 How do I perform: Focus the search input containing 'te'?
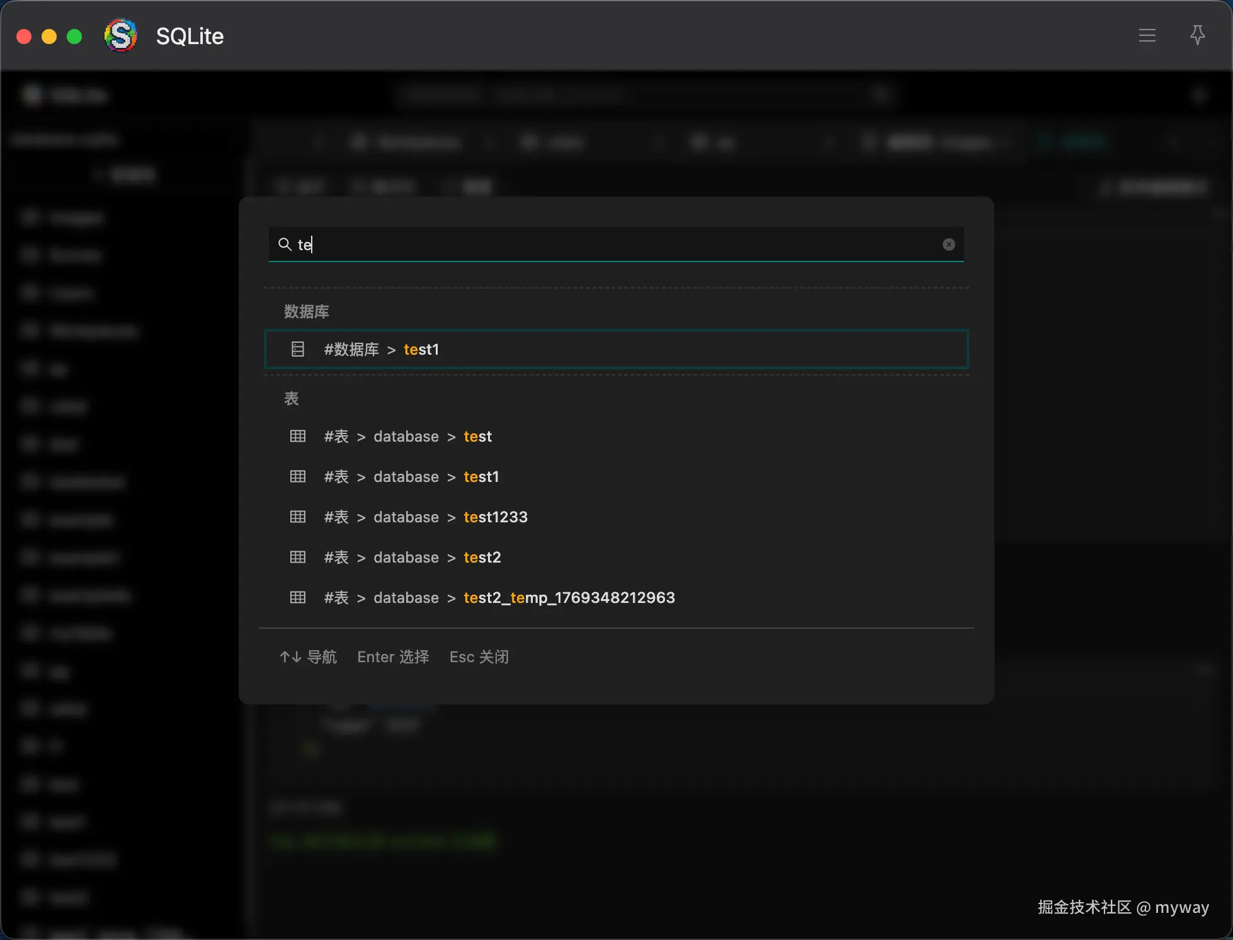617,244
